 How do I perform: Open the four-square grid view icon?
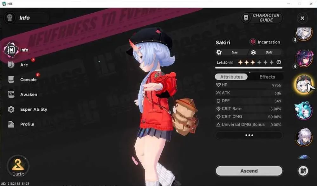pos(303,171)
